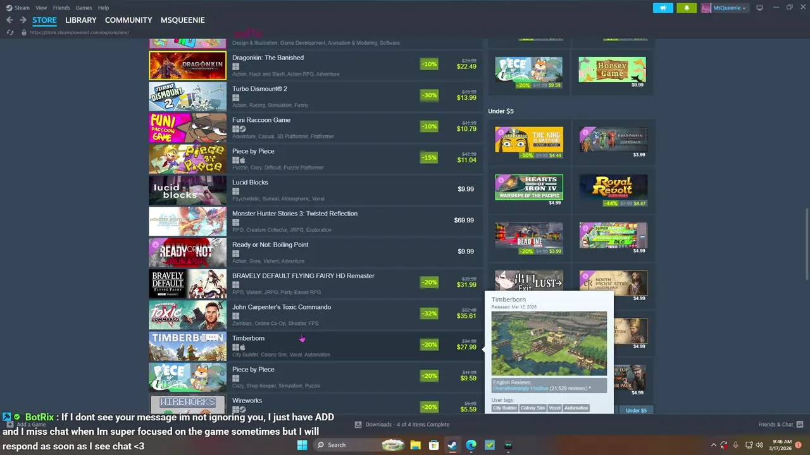The image size is (810, 455).
Task: Click the Wireworks game title
Action: click(247, 401)
